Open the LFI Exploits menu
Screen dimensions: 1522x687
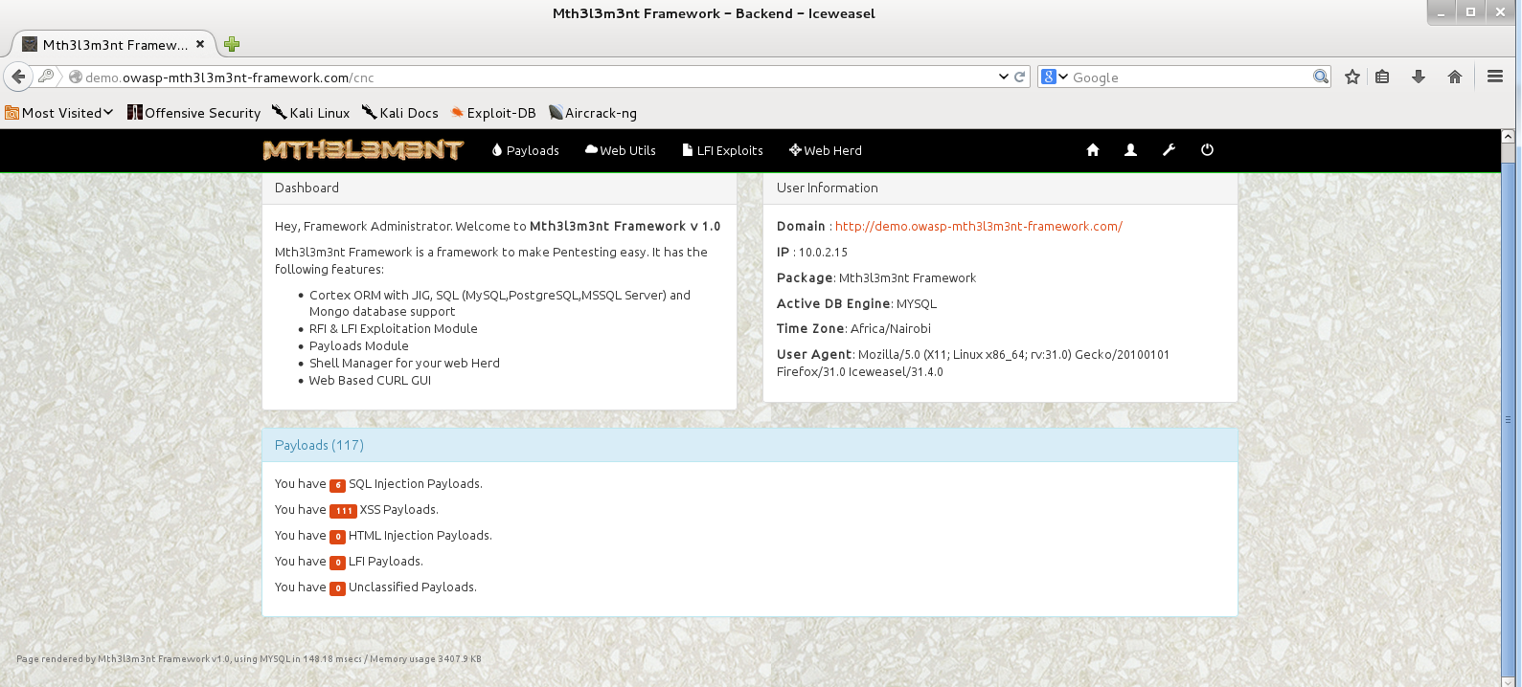[x=722, y=150]
